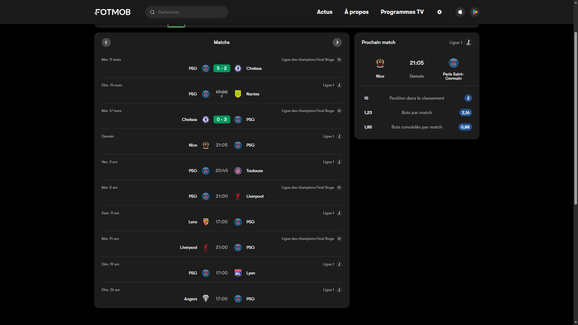Click Liverpool team name on Mer. 8 avr.
Screen dimensions: 578x325
(x=255, y=196)
